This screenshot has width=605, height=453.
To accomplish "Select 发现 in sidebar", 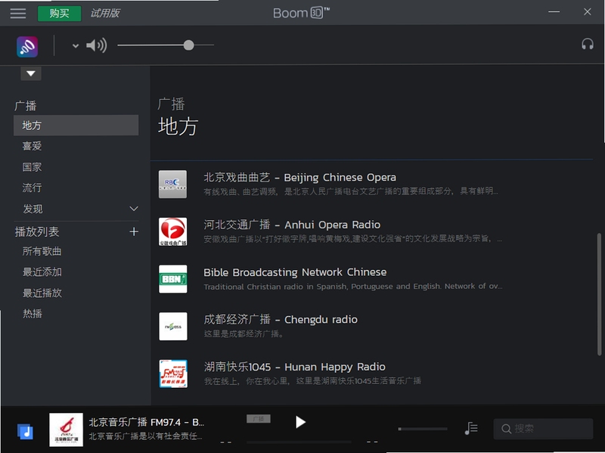I will [x=33, y=209].
